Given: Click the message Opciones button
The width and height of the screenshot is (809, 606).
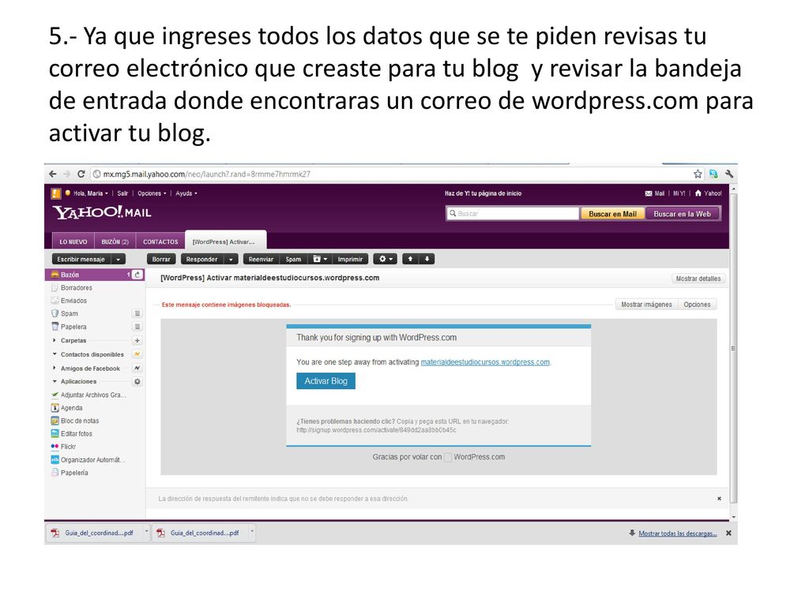Looking at the screenshot, I should pyautogui.click(x=697, y=305).
